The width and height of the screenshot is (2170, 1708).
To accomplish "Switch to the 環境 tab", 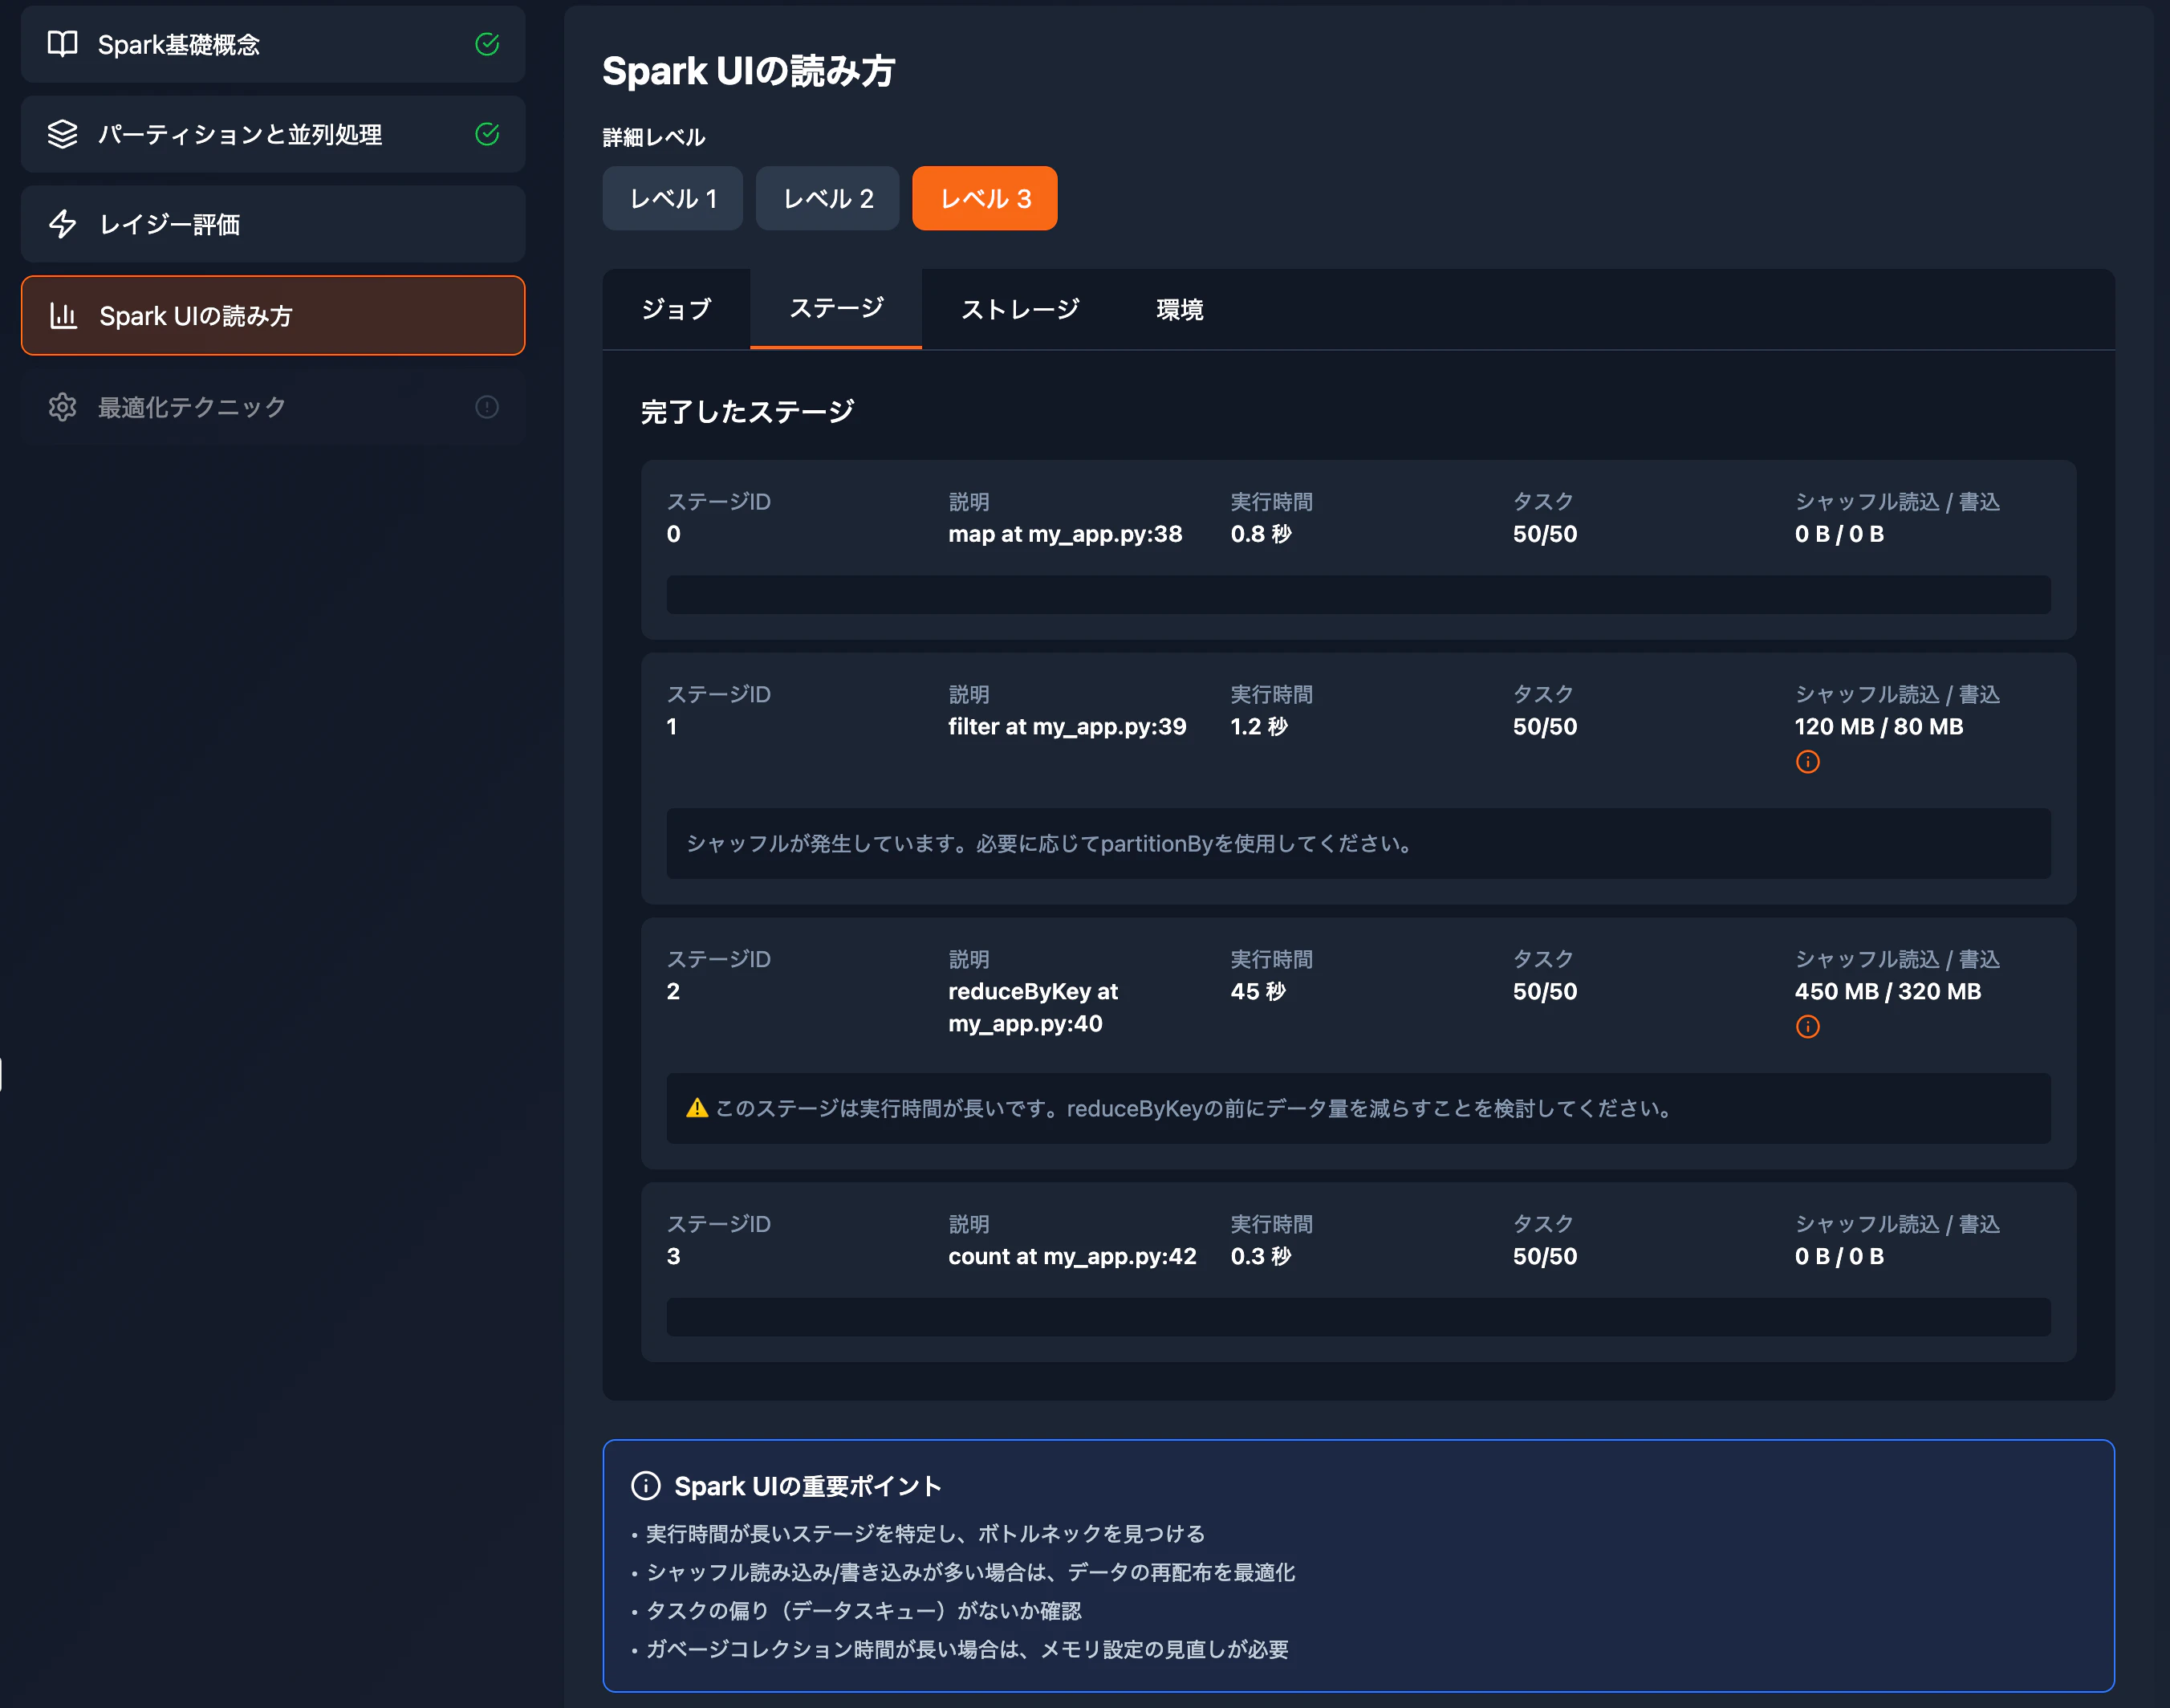I will click(1179, 310).
